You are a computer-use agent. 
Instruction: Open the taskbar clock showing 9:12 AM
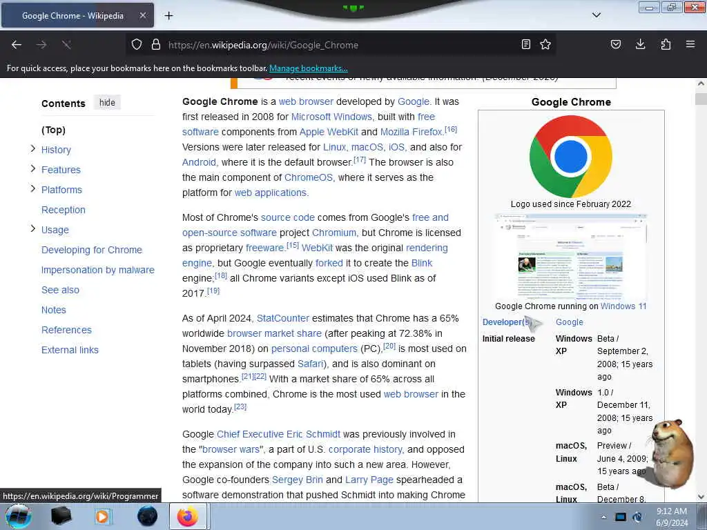point(672,517)
